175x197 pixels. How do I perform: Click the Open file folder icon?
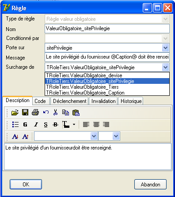coord(15,113)
